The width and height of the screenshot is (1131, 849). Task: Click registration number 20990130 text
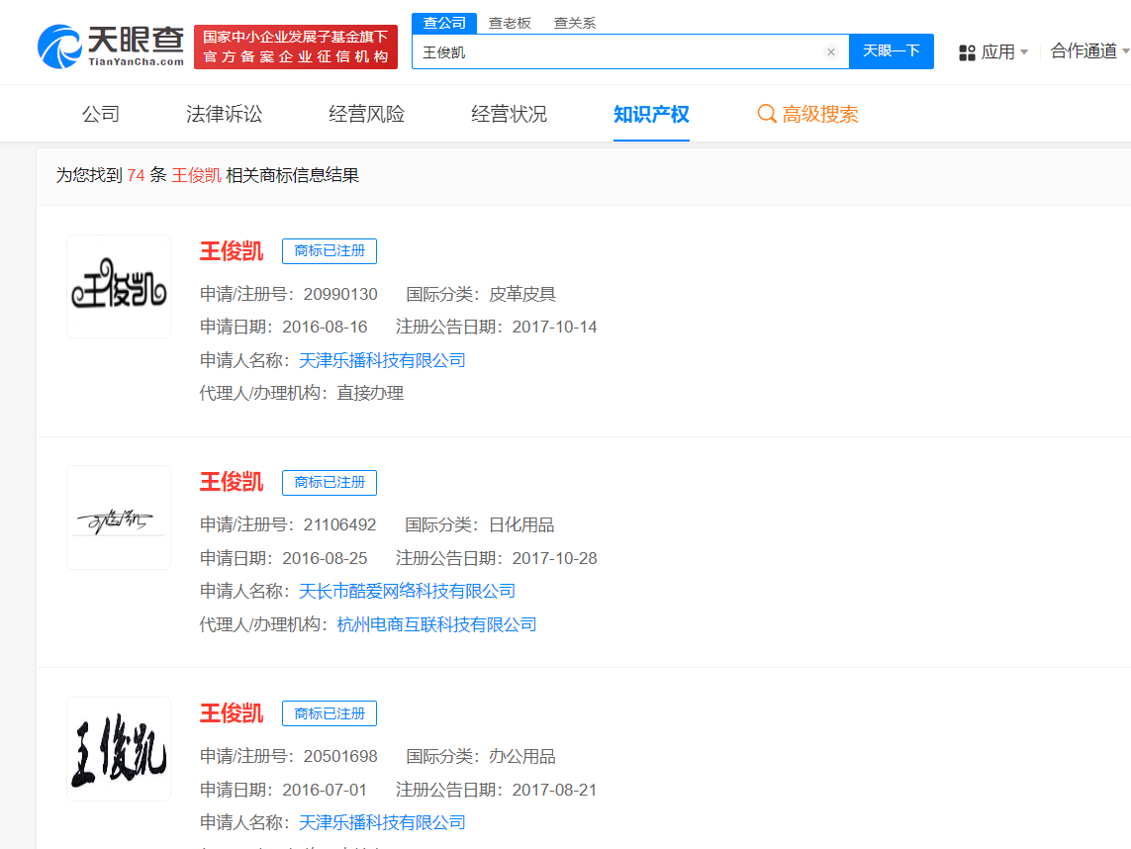point(340,294)
